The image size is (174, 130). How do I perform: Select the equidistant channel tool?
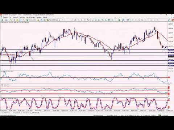click(75, 20)
